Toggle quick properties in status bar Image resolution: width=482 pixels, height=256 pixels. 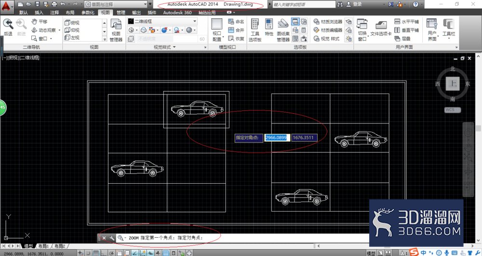point(174,253)
